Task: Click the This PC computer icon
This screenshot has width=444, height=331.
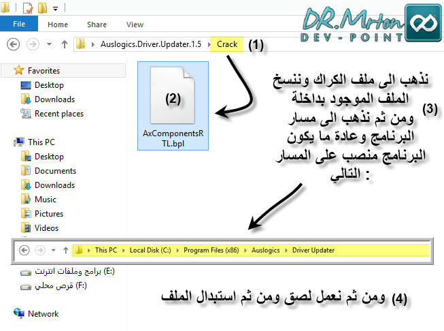Action: tap(19, 142)
